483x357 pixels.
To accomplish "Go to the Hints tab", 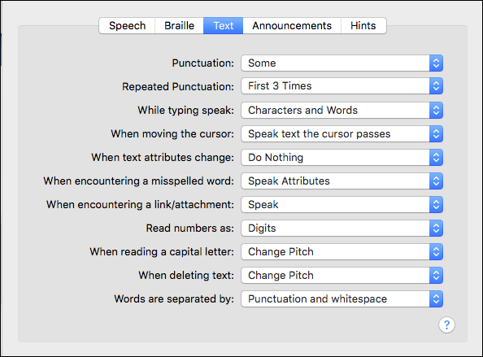I will tap(363, 25).
